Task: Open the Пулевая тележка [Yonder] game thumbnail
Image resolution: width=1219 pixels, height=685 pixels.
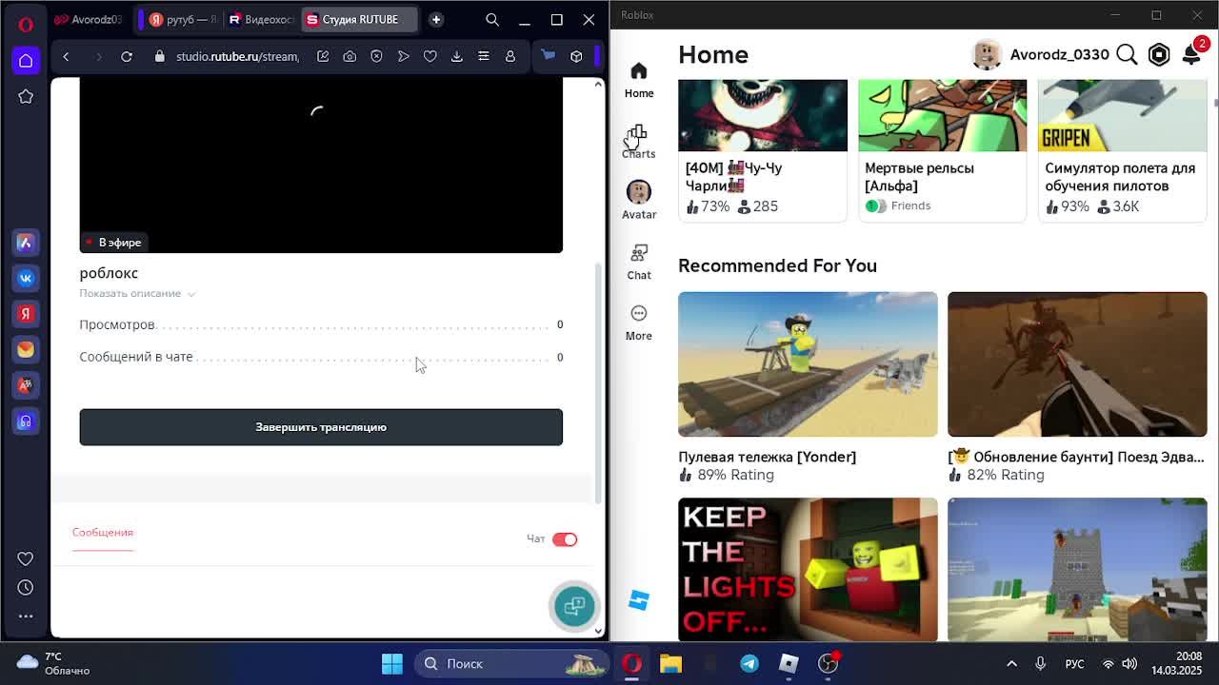Action: [808, 364]
